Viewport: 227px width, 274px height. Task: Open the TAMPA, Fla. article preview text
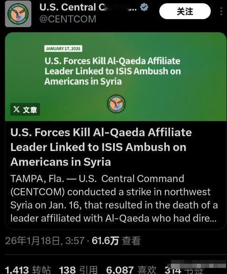pyautogui.click(x=114, y=199)
